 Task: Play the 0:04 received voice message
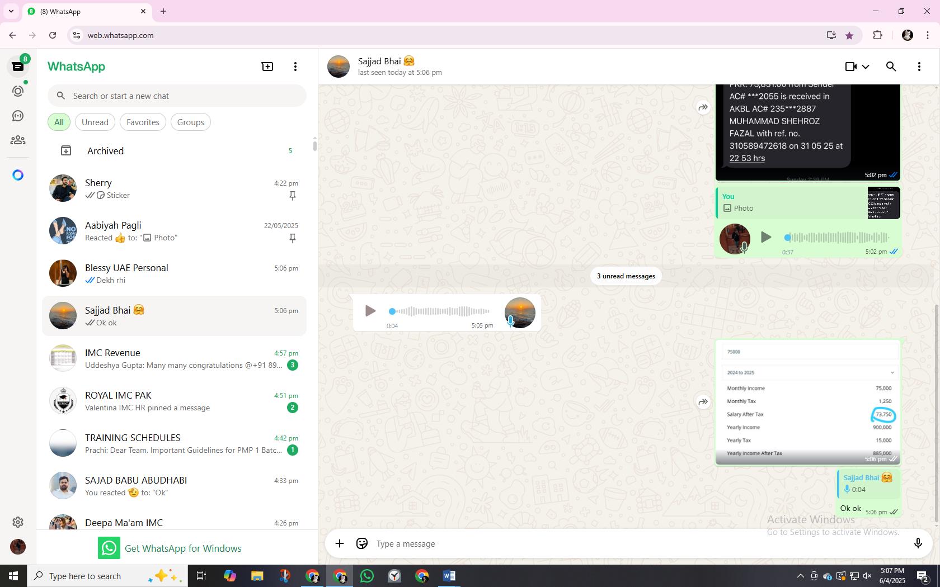click(x=370, y=311)
